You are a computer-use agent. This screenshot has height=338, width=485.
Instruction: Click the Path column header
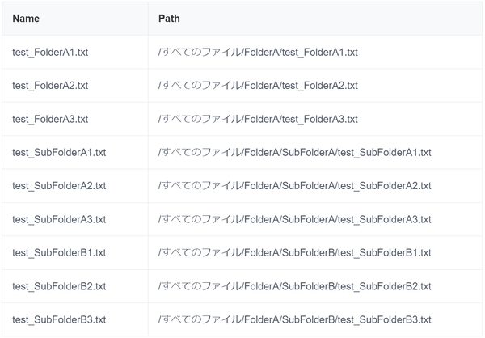169,19
